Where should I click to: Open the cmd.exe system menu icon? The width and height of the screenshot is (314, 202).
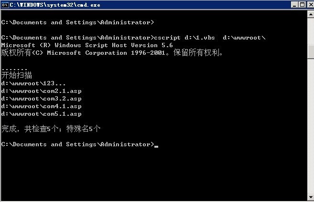pyautogui.click(x=5, y=5)
